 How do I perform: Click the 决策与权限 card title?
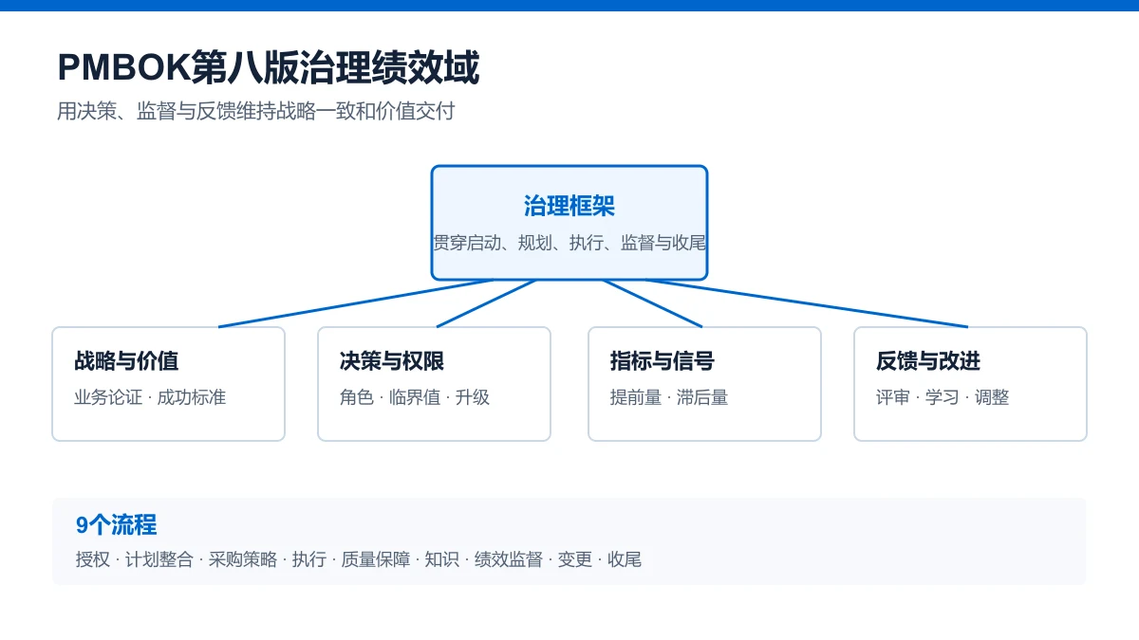[392, 361]
